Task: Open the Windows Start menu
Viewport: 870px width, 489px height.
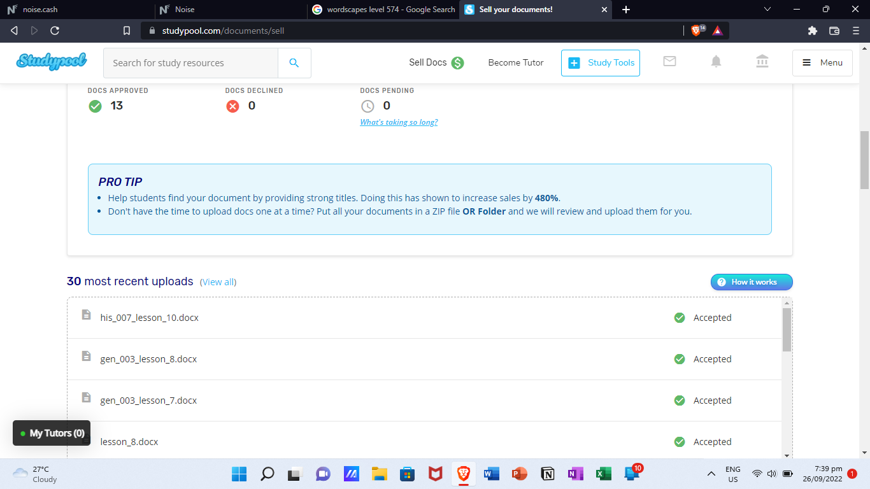Action: [x=239, y=474]
